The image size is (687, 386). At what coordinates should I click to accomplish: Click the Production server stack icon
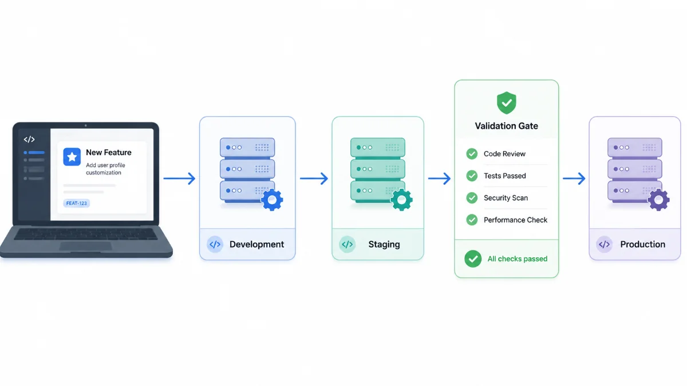(x=634, y=169)
